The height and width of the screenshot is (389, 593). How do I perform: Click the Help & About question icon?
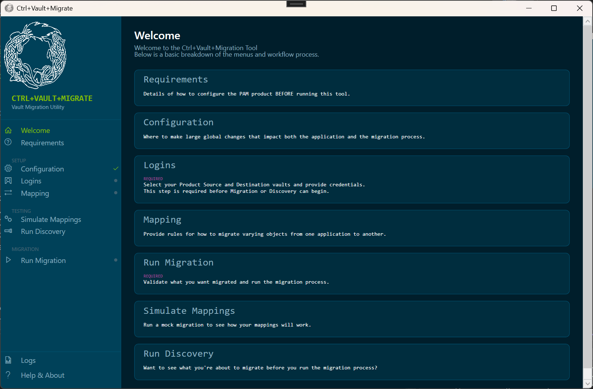pos(8,374)
